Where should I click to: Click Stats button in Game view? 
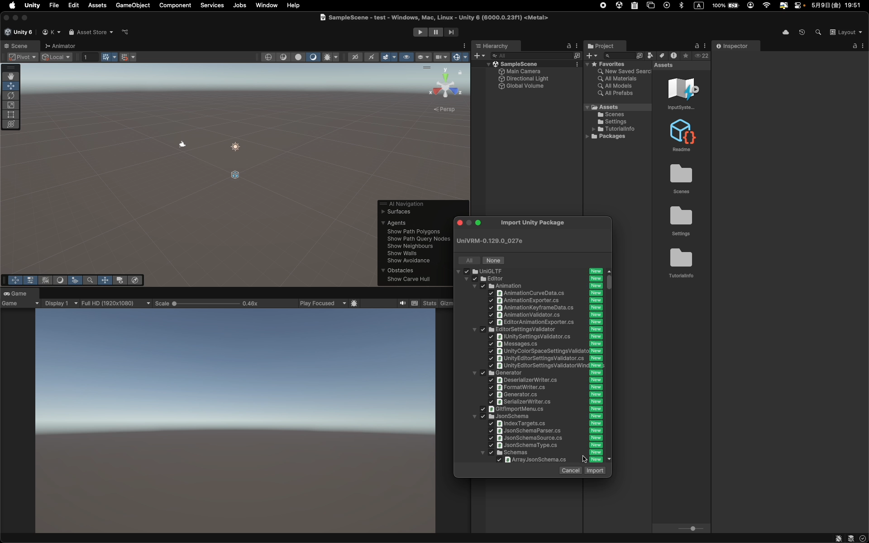pyautogui.click(x=430, y=303)
